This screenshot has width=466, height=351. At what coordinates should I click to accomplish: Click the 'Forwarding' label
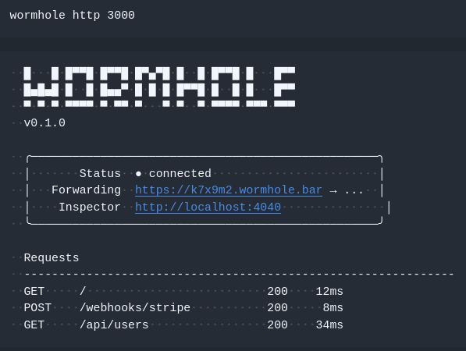pos(86,190)
